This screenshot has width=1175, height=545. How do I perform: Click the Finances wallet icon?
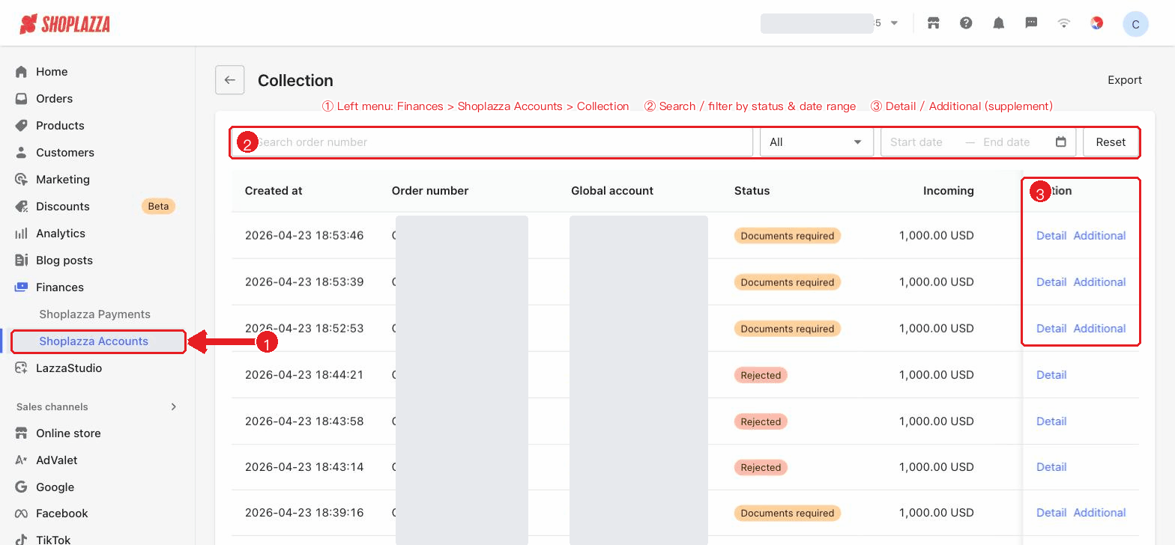(x=22, y=287)
